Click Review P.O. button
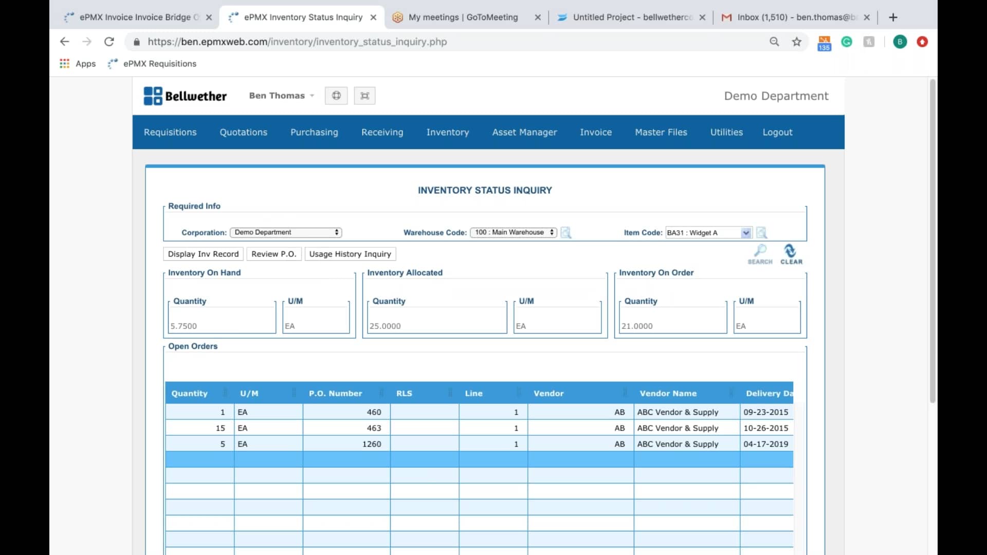The width and height of the screenshot is (987, 555). point(274,254)
